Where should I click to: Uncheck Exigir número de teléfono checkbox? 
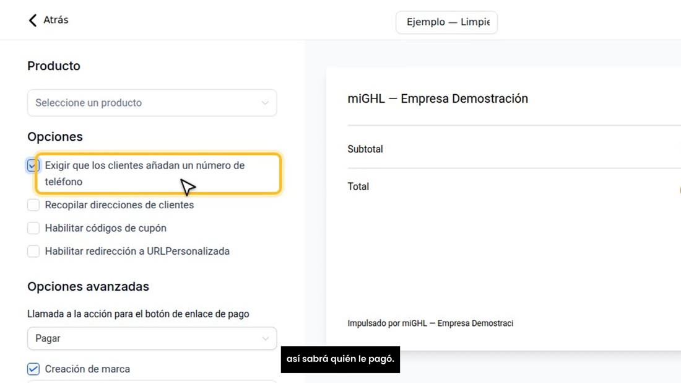[x=33, y=165]
